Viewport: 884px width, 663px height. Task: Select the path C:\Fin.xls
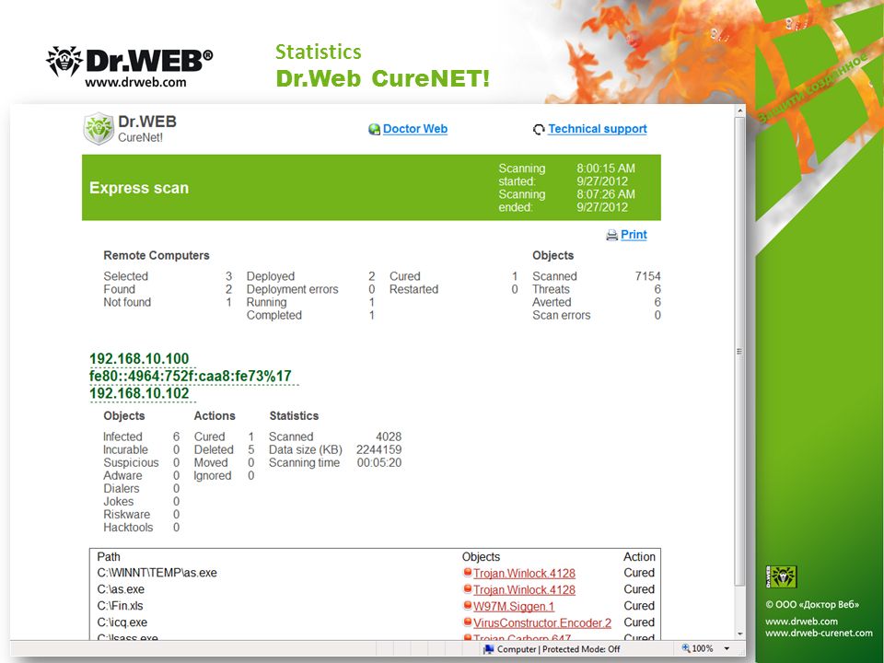[x=120, y=606]
